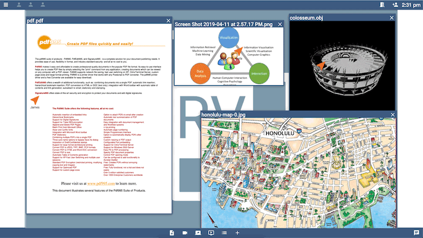Click 'Information Retrieval' text in diagram

203,47
